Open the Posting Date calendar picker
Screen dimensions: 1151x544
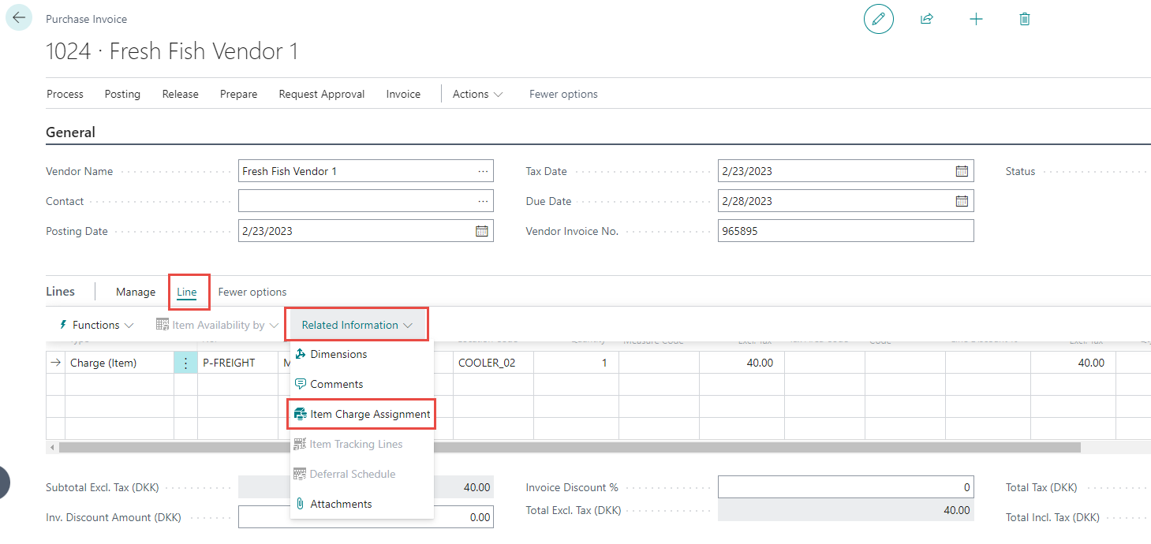click(x=481, y=231)
